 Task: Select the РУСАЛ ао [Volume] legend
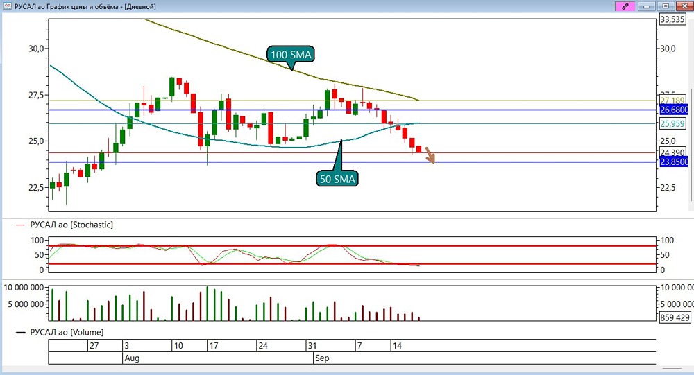[67, 332]
